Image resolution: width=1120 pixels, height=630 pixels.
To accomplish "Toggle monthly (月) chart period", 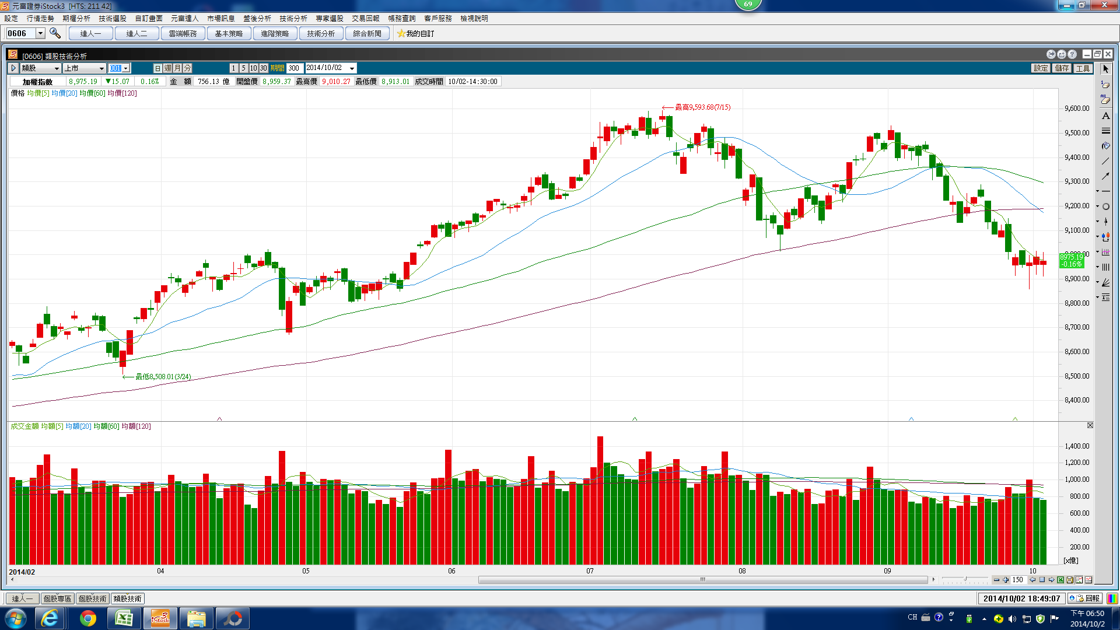I will coord(177,68).
